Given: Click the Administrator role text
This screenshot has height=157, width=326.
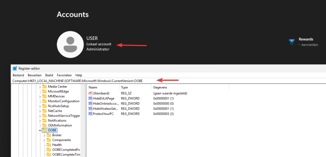Looking at the screenshot, I should pos(98,49).
